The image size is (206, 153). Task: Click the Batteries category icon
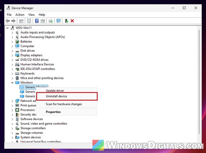[17, 41]
